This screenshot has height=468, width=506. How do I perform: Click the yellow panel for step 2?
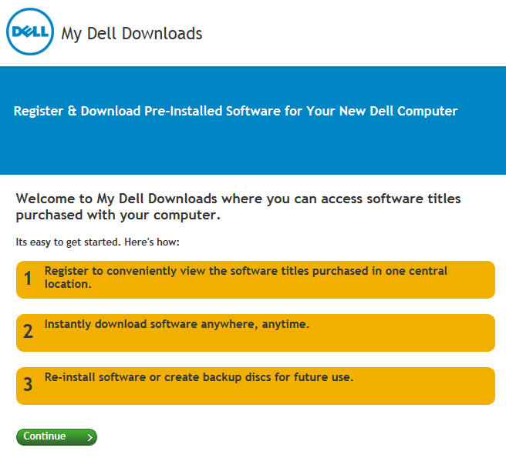pos(255,333)
